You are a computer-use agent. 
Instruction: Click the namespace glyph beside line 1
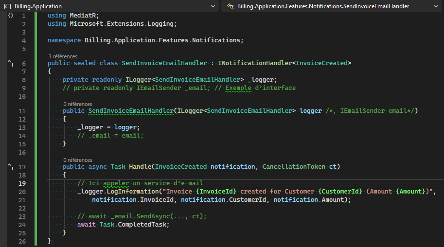click(x=10, y=16)
